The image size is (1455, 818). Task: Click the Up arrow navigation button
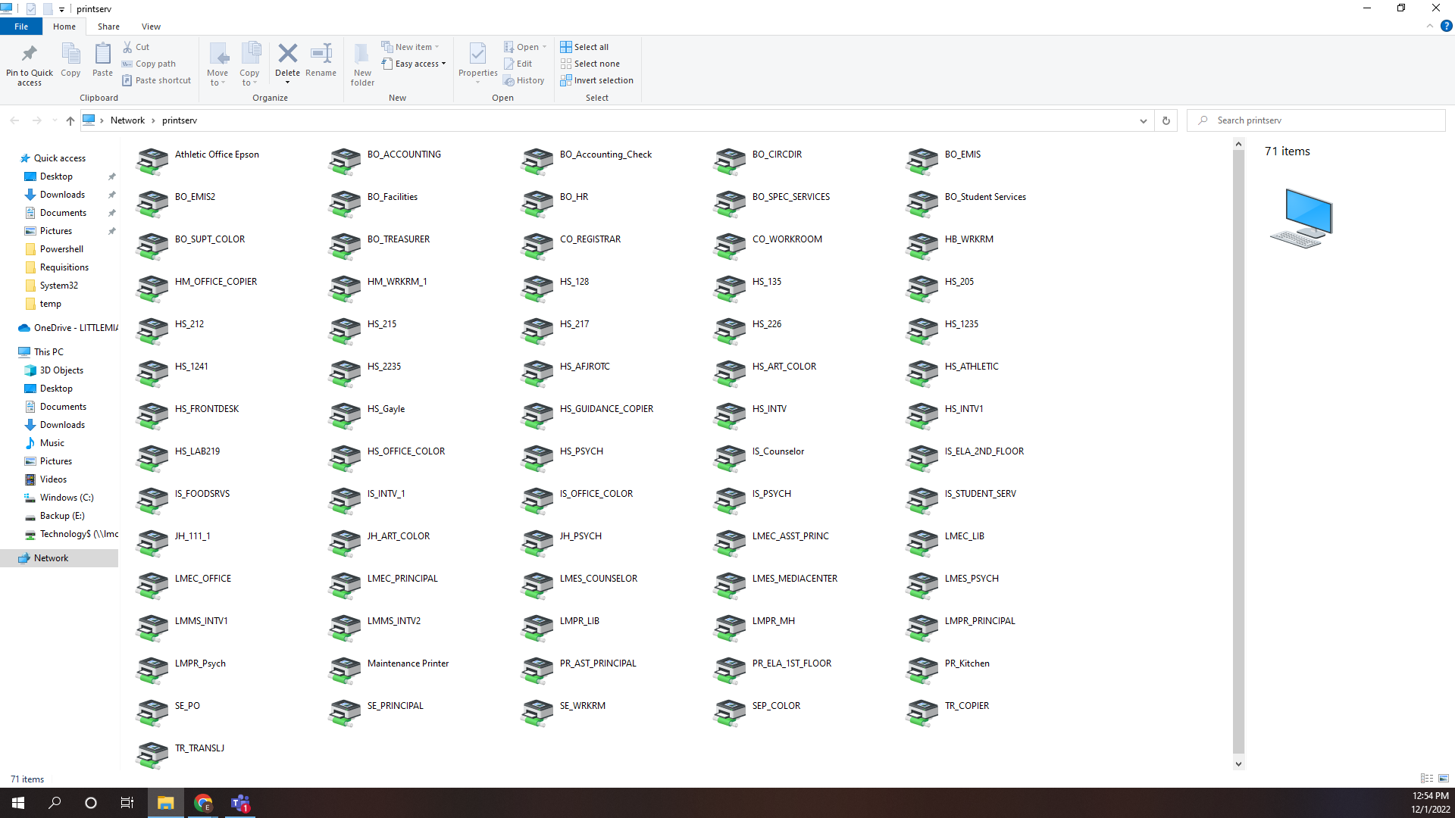[x=70, y=120]
